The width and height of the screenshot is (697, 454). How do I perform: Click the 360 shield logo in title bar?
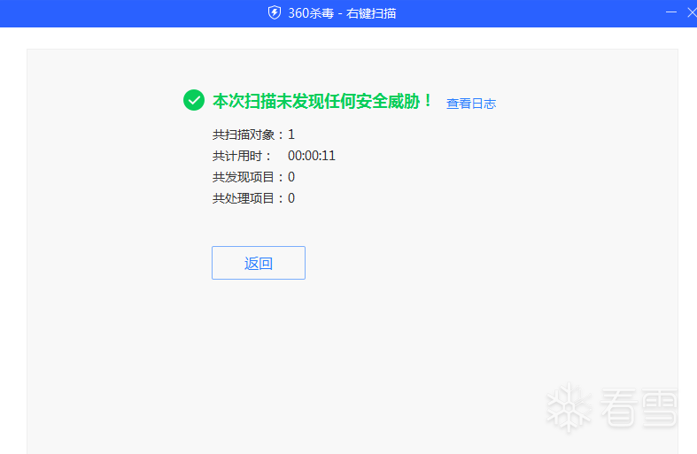[275, 13]
